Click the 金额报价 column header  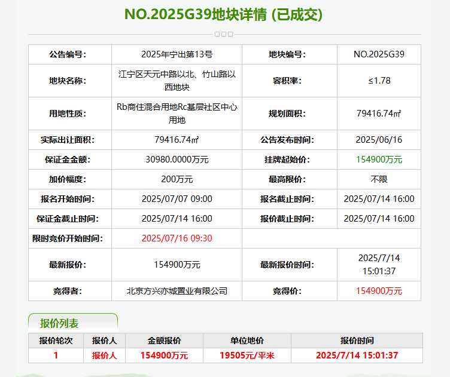pos(164,341)
